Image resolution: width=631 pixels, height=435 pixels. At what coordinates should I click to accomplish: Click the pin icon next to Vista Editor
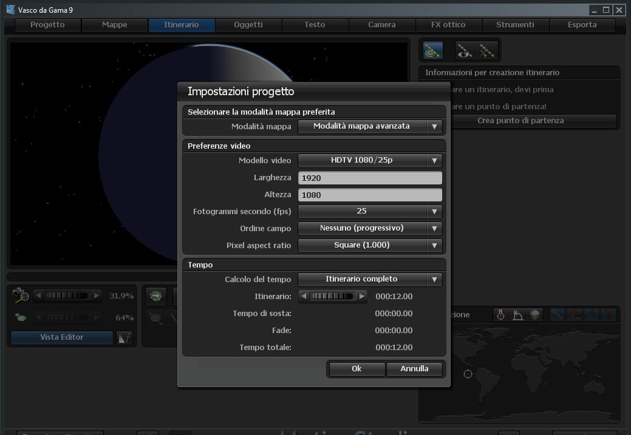coord(124,338)
